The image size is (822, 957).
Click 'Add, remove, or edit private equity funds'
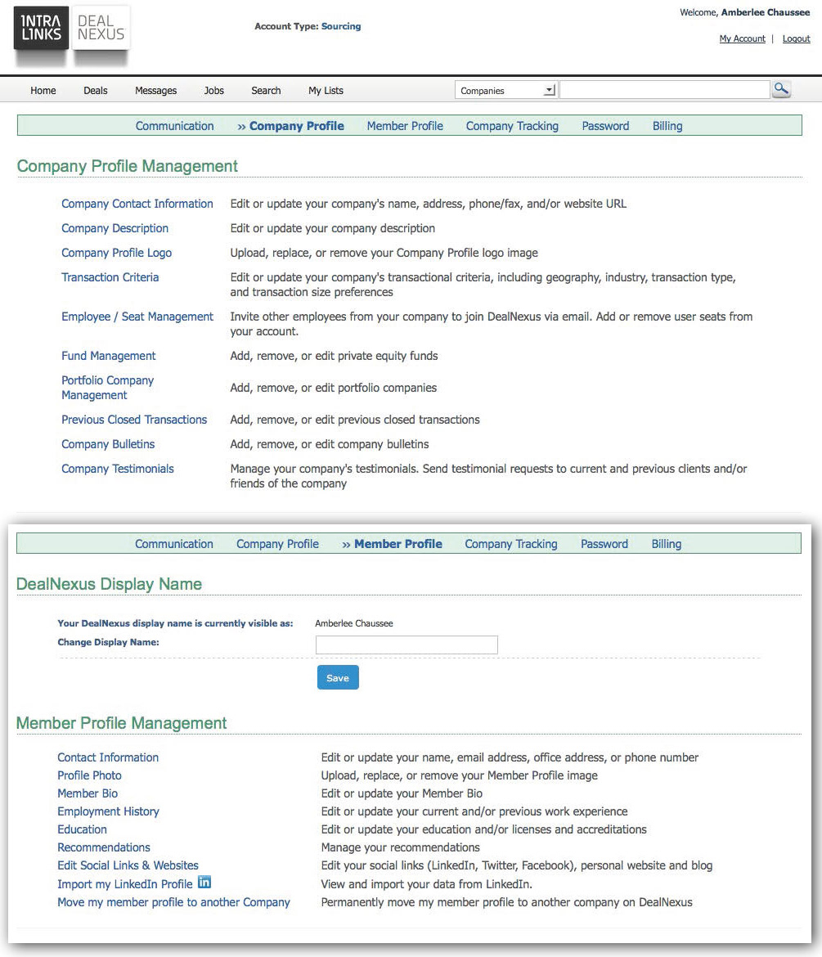point(334,356)
